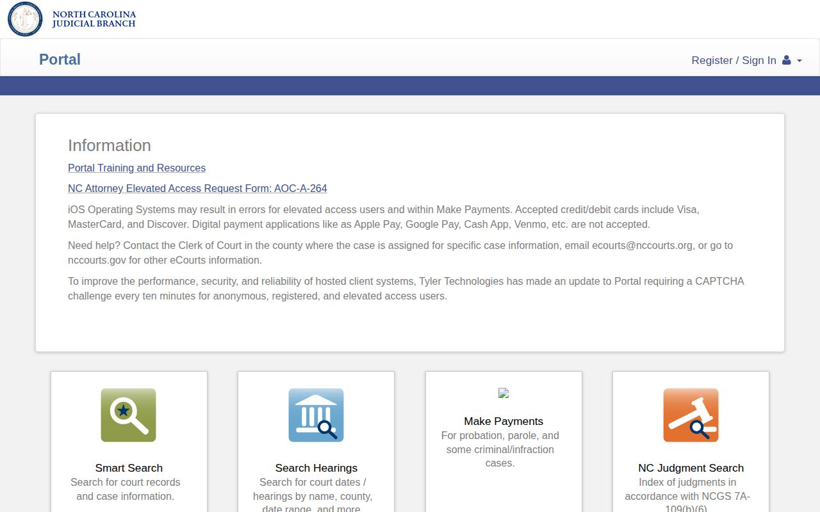
Task: Open NC Attorney Elevated Access Request Form link
Action: click(x=197, y=188)
